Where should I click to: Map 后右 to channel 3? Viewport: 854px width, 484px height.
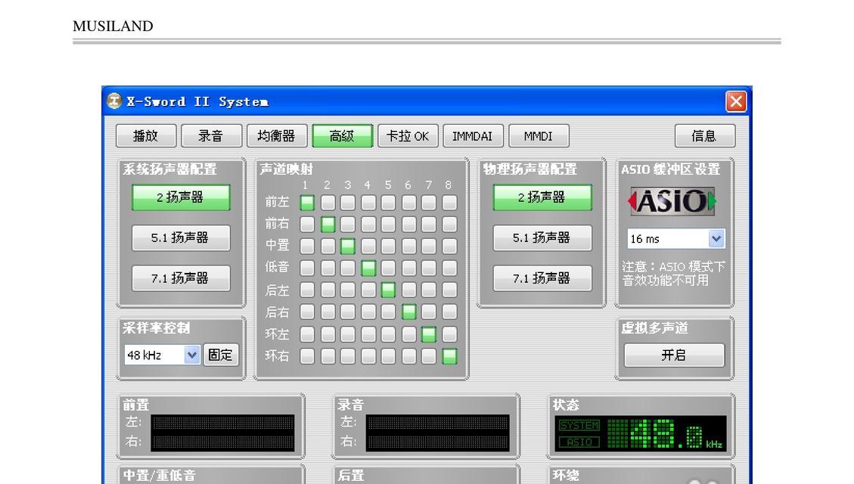347,312
